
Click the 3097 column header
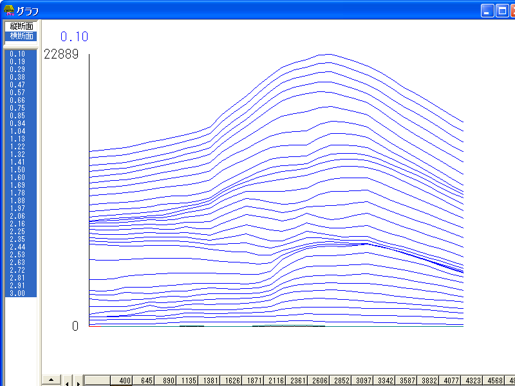pyautogui.click(x=362, y=381)
